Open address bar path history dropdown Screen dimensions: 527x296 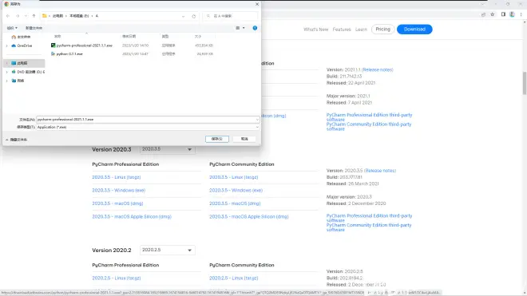tap(183, 16)
